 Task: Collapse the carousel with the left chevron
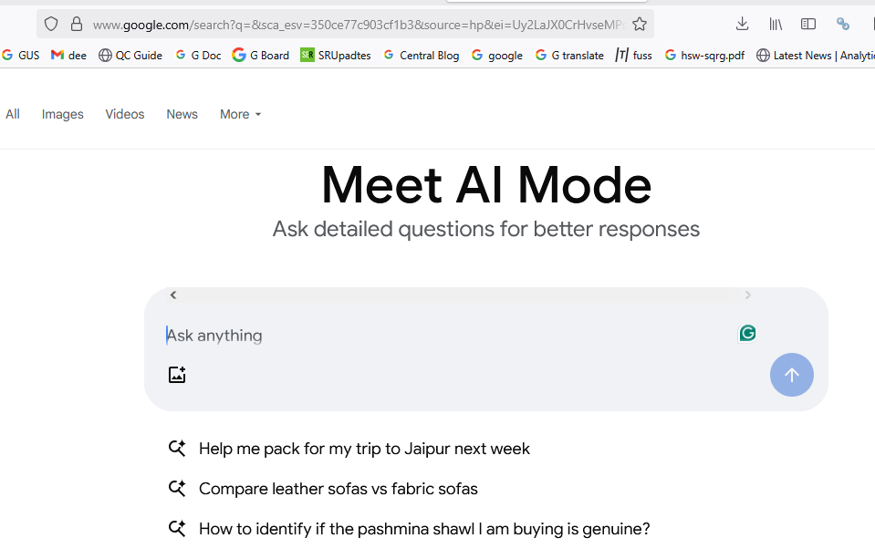172,295
